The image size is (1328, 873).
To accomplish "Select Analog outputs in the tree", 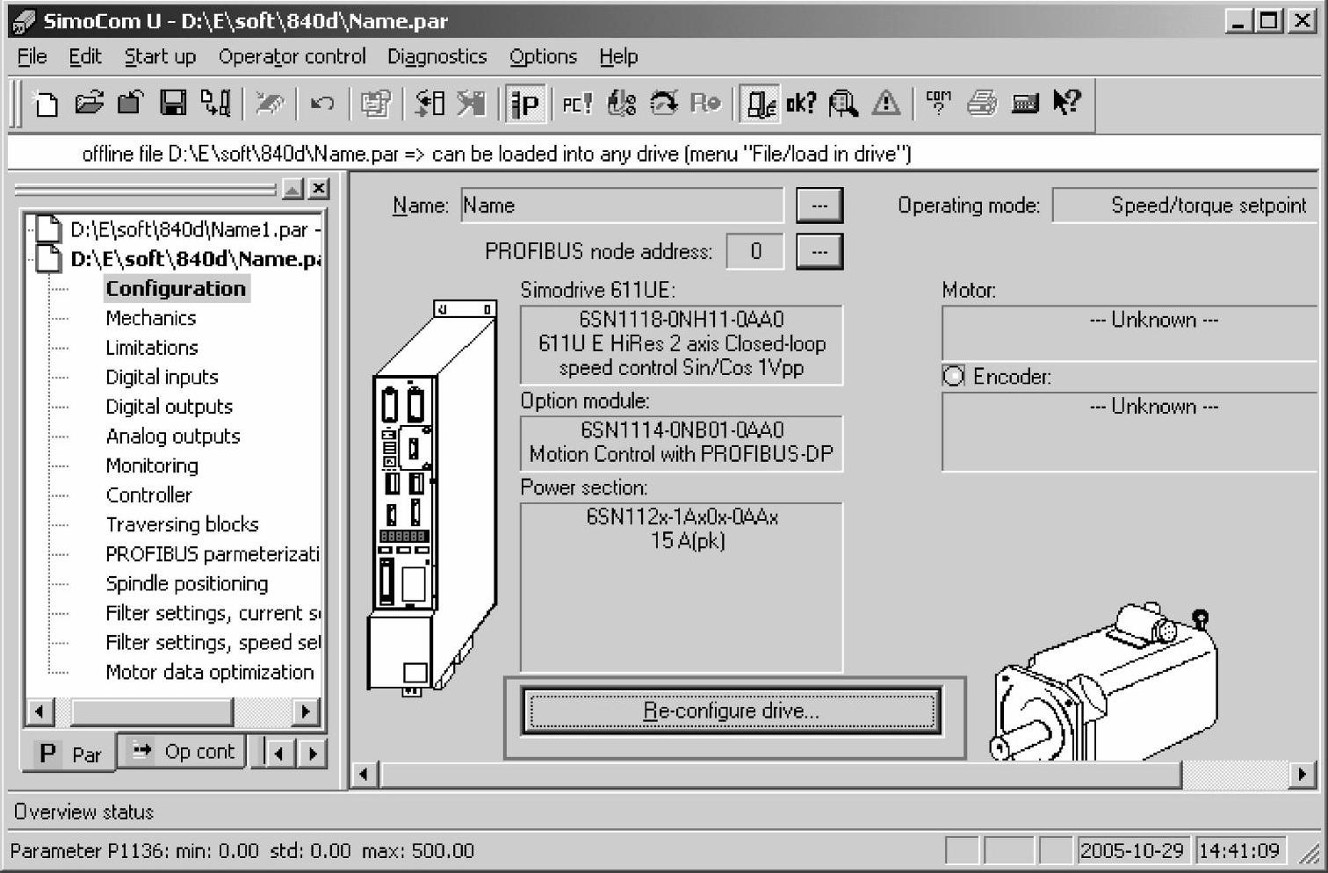I will (x=173, y=436).
